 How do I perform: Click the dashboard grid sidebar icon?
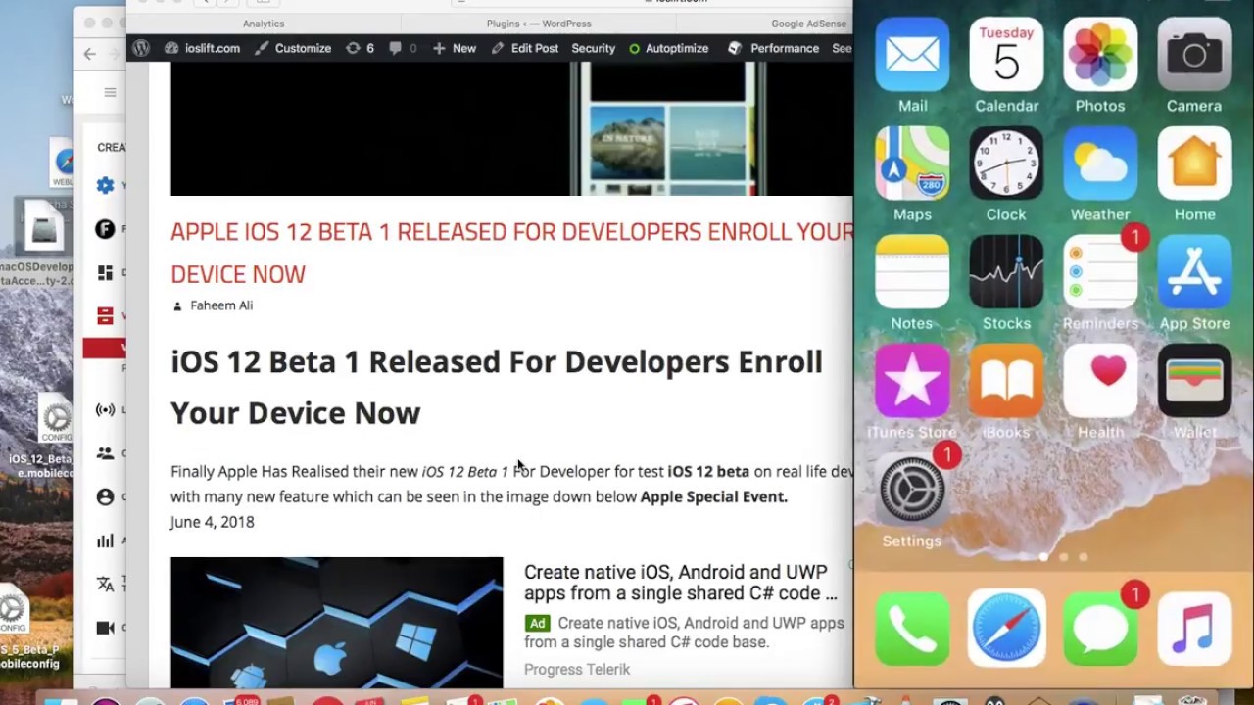[105, 273]
